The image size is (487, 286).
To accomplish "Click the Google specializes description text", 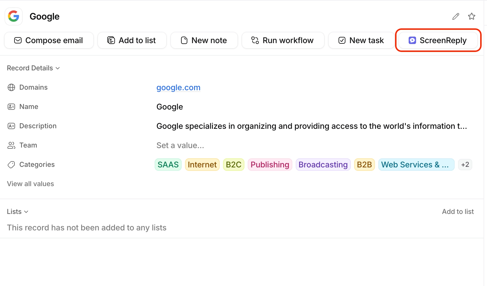I will [x=312, y=126].
